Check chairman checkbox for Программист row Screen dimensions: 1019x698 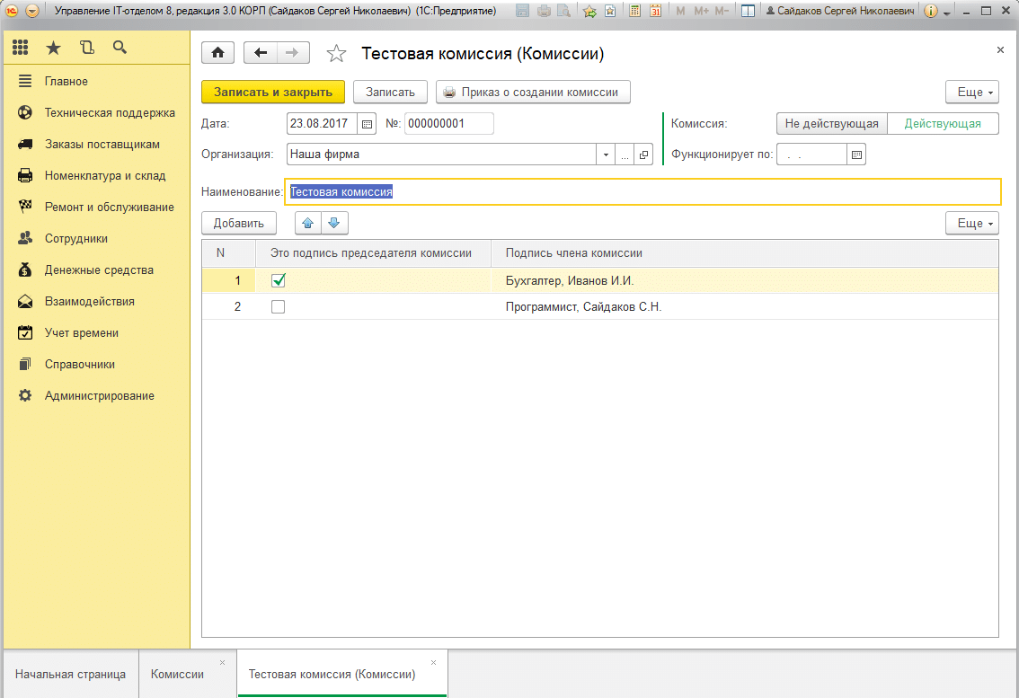coord(279,306)
